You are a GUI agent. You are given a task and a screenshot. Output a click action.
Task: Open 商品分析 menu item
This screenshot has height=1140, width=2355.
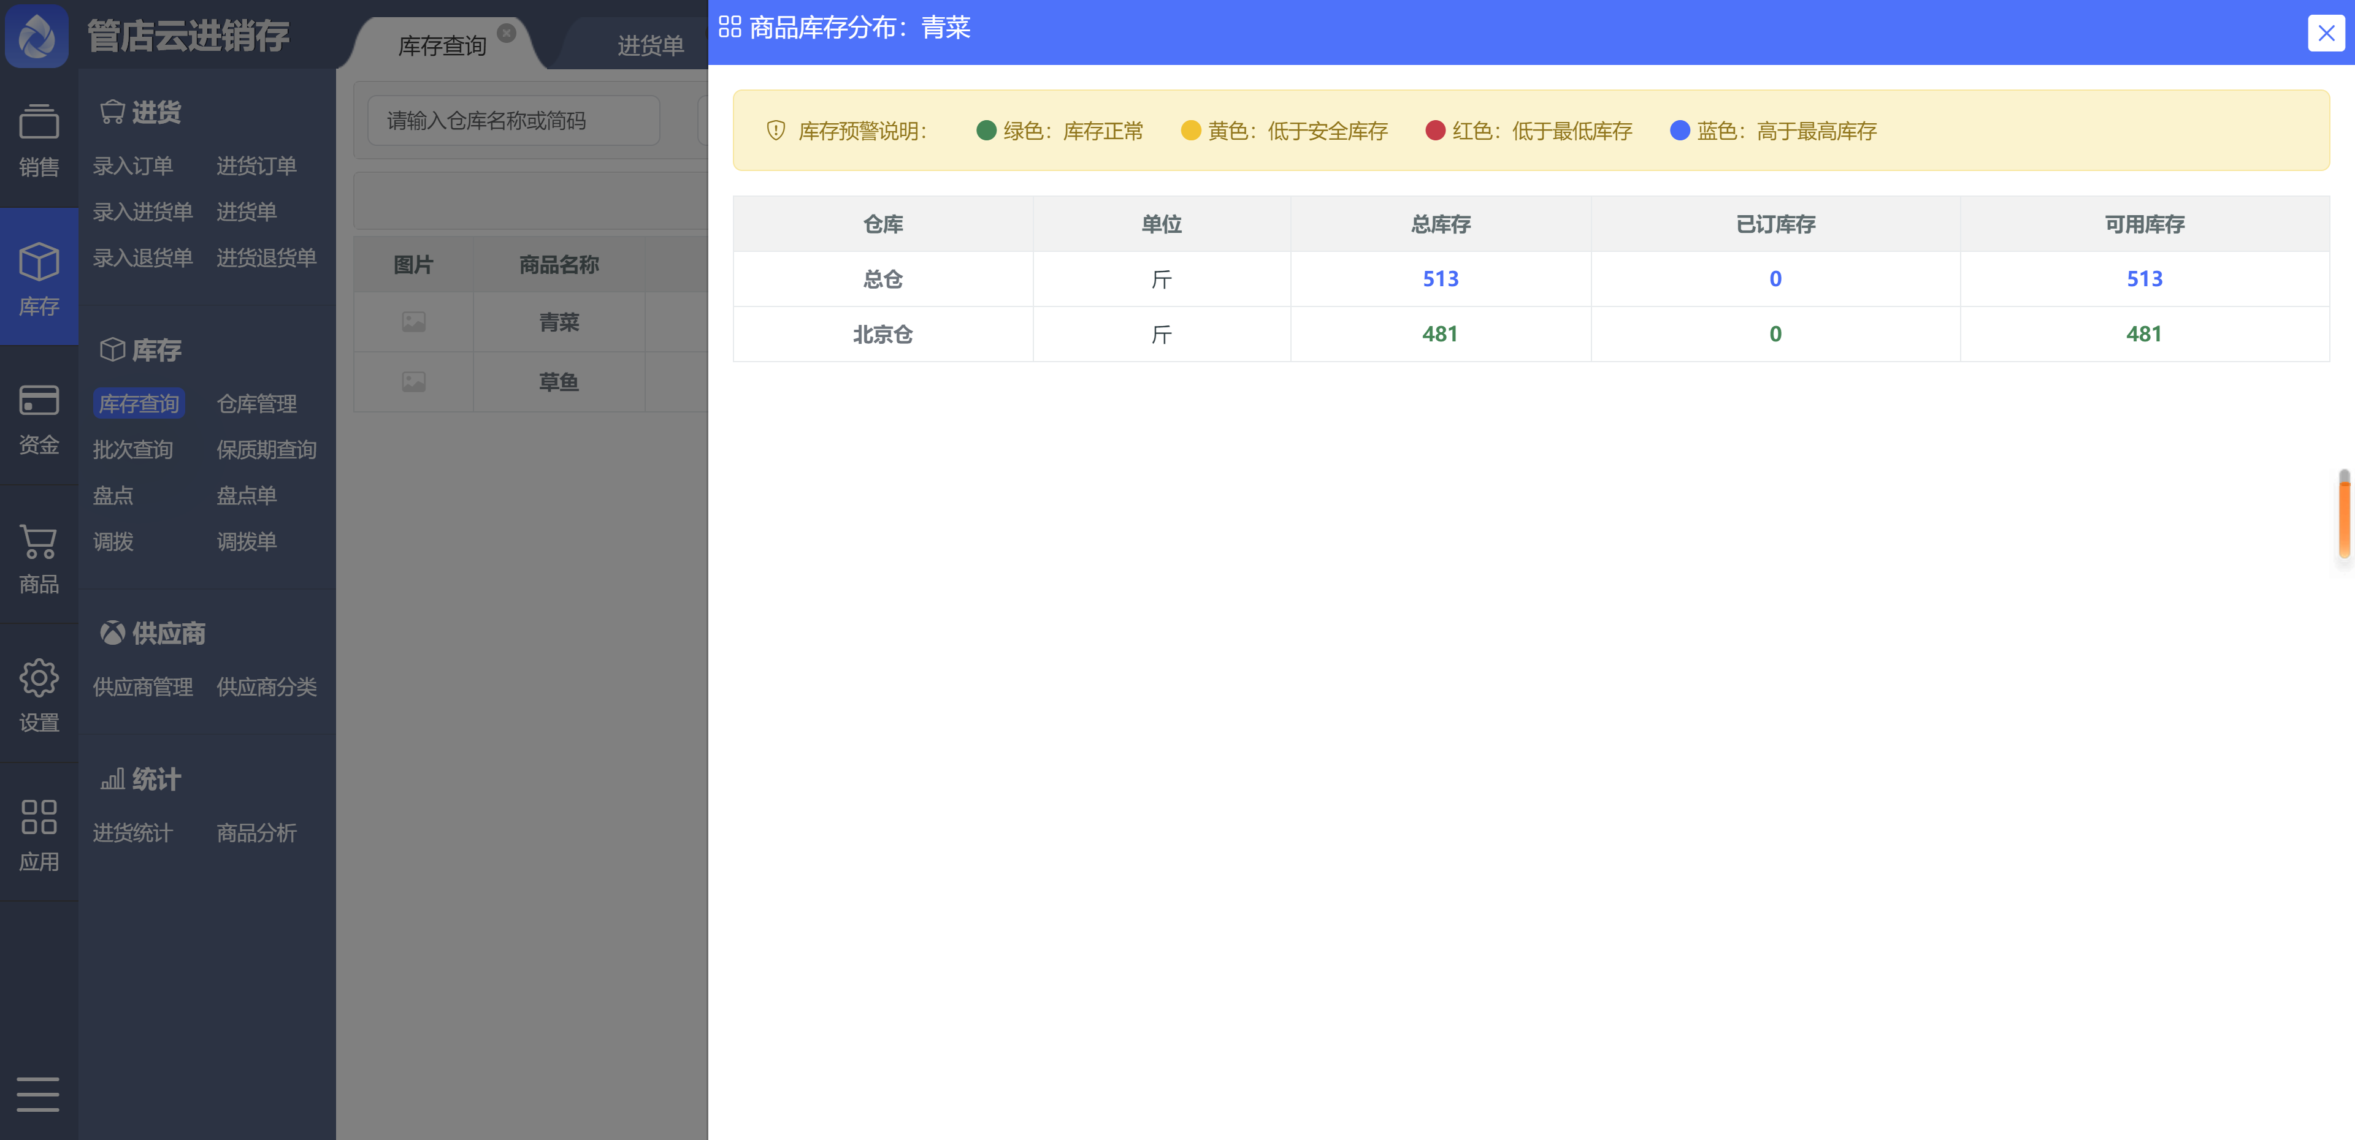(256, 833)
